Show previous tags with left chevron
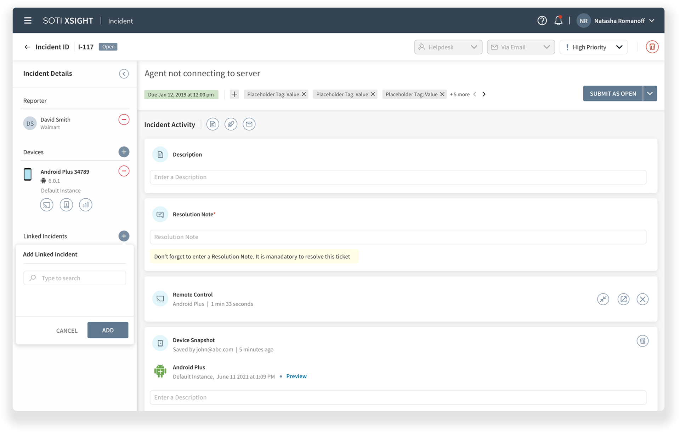680x432 pixels. [x=475, y=94]
